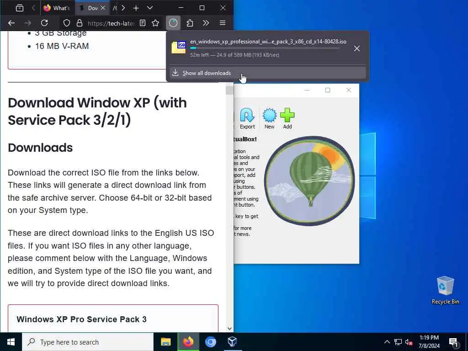Show site security padlock info
This screenshot has width=468, height=351.
[80, 23]
